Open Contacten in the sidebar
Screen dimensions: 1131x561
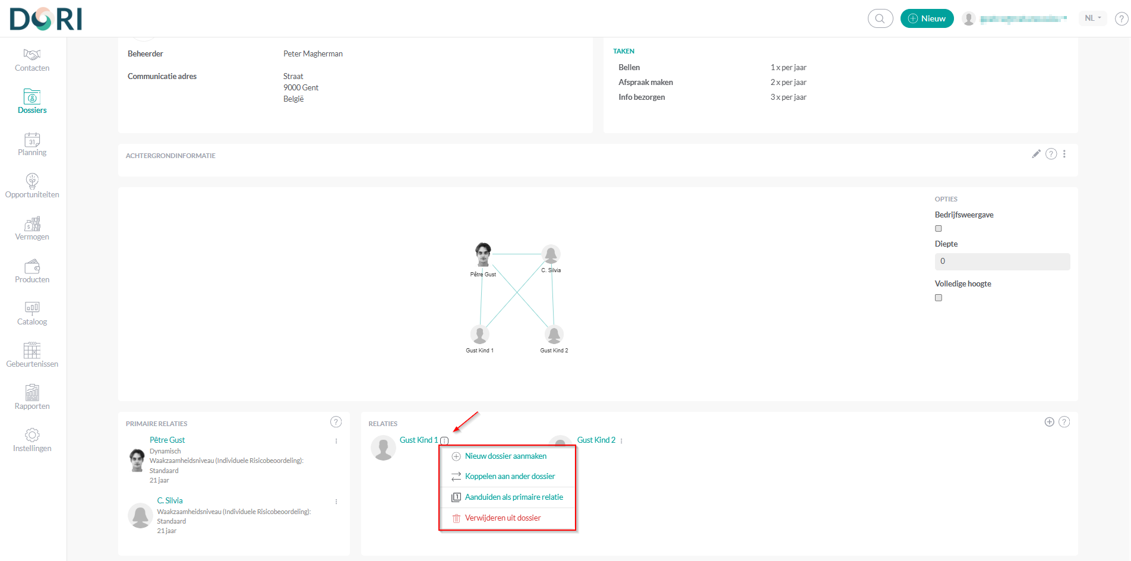pos(32,60)
